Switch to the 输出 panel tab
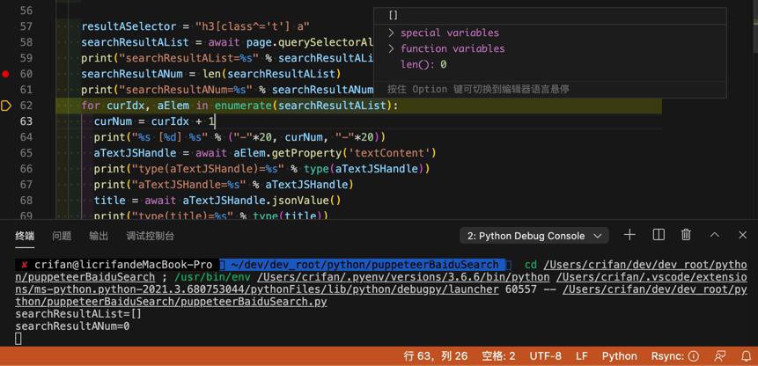The height and width of the screenshot is (366, 758). coord(99,236)
